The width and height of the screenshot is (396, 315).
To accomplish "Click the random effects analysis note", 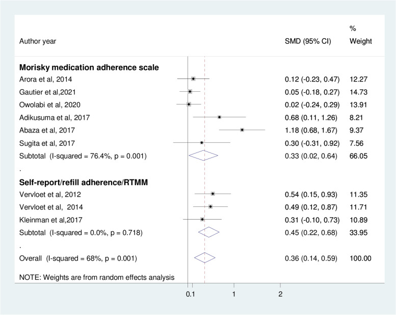I will (97, 277).
